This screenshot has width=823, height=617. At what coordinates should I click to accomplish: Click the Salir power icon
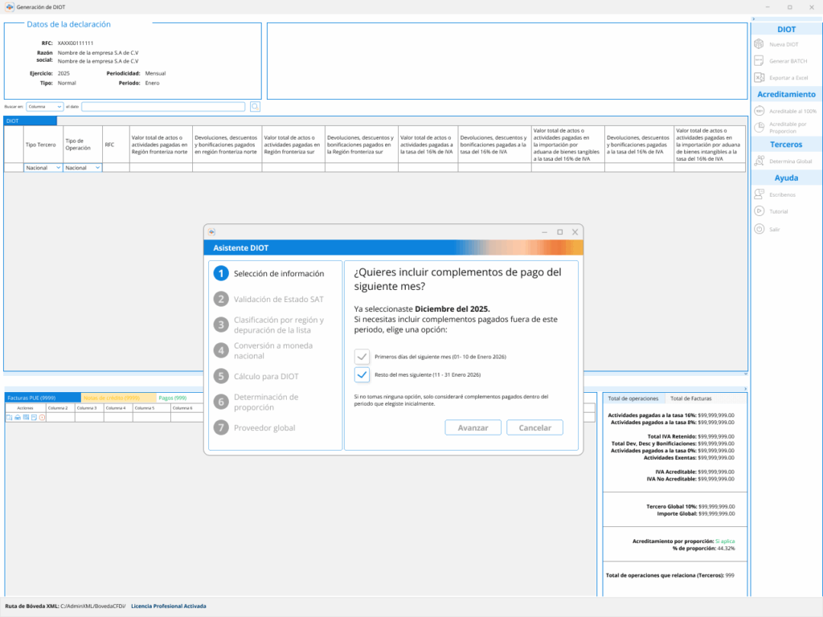point(759,229)
